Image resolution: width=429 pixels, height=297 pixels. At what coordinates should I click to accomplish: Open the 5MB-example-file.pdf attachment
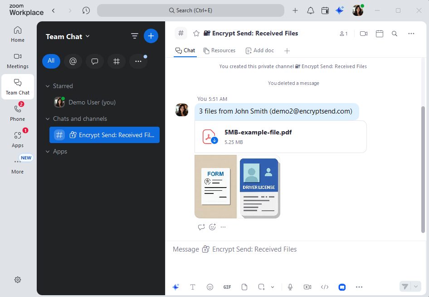coord(280,137)
